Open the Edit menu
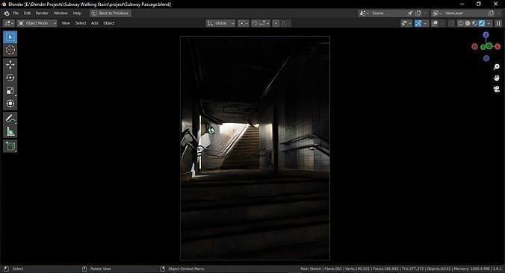The width and height of the screenshot is (505, 273). click(x=27, y=13)
